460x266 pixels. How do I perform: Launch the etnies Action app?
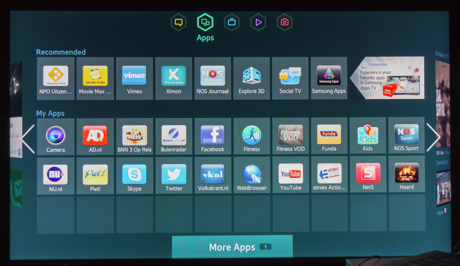coord(329,174)
